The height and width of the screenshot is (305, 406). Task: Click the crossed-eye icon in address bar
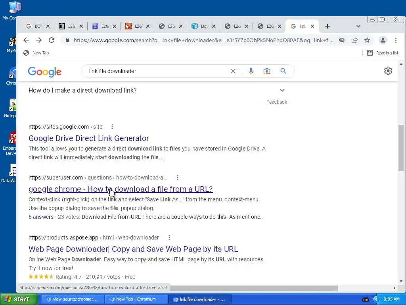click(x=342, y=40)
